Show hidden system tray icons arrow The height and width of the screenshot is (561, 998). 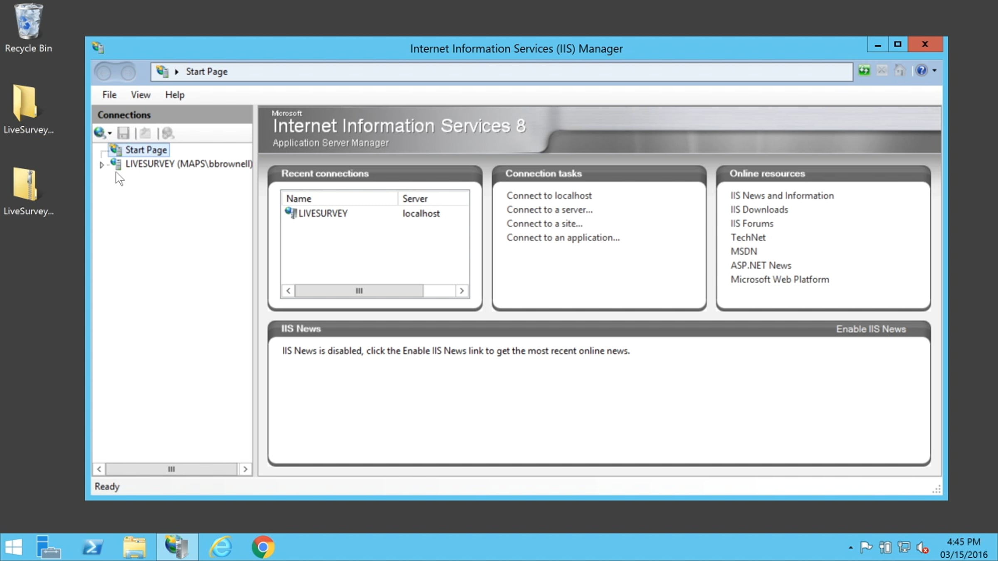click(x=851, y=548)
